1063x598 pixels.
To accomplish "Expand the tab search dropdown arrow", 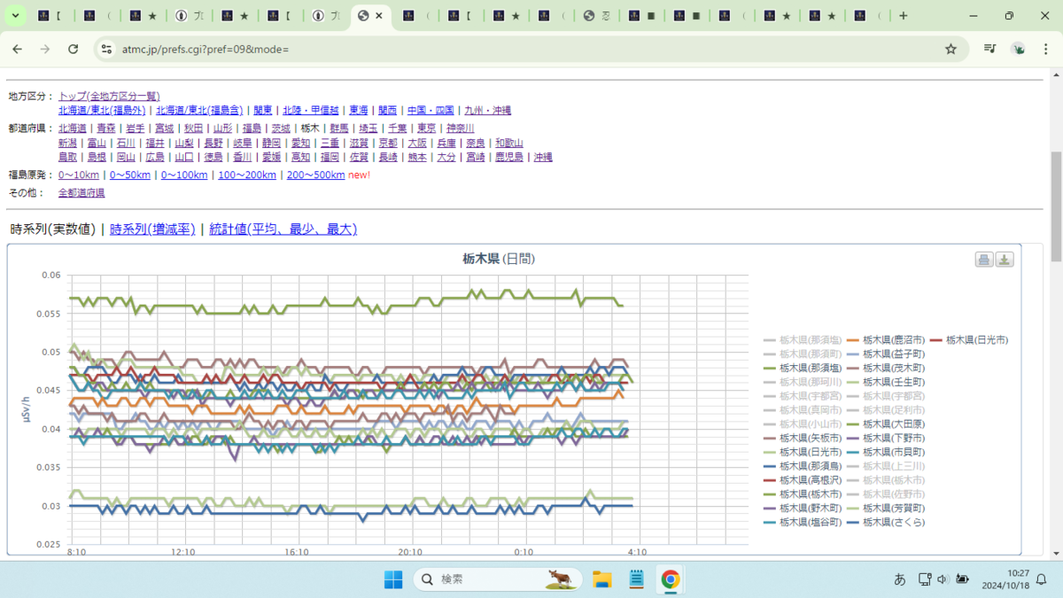I will [x=15, y=16].
